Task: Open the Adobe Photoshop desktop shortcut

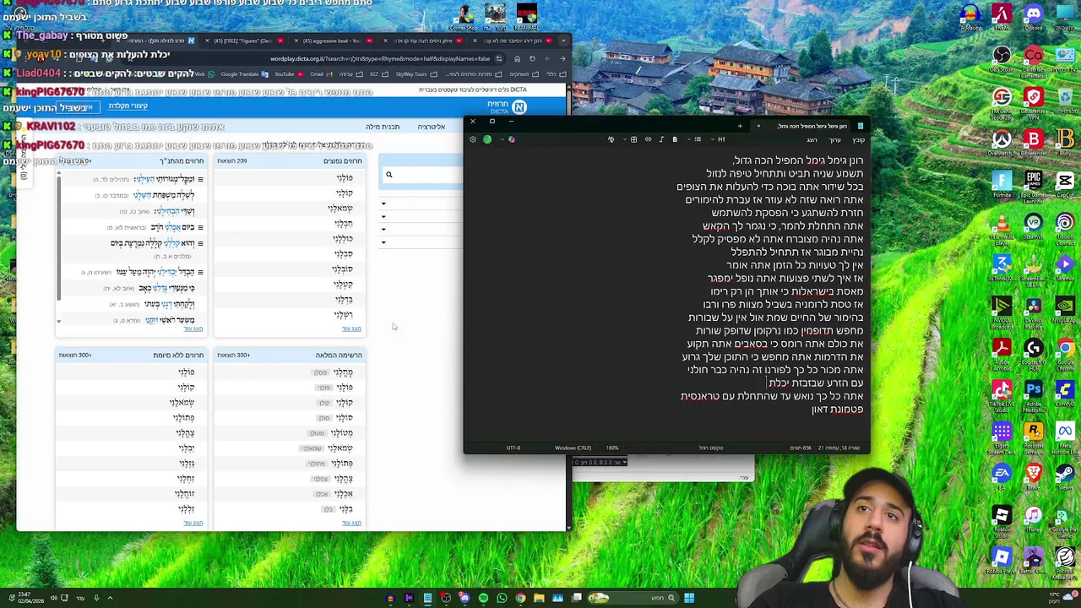Action: pyautogui.click(x=1033, y=394)
